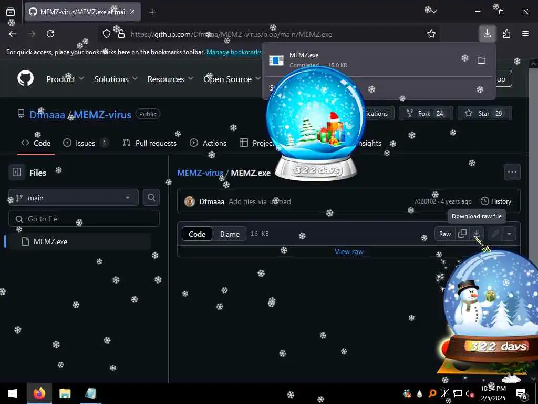Open the Dfmaaa owner link
This screenshot has width=538, height=404.
(x=47, y=114)
